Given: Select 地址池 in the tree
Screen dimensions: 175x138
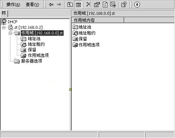Looking at the screenshot, I should 34,39.
